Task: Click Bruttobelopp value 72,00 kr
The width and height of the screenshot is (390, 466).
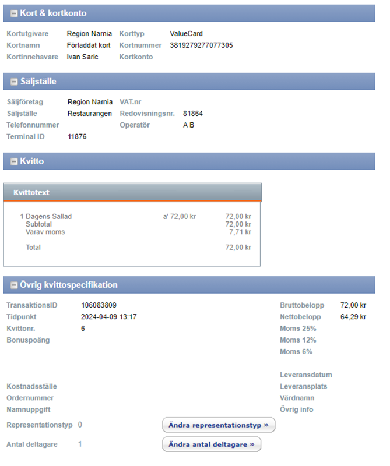Action: click(353, 305)
